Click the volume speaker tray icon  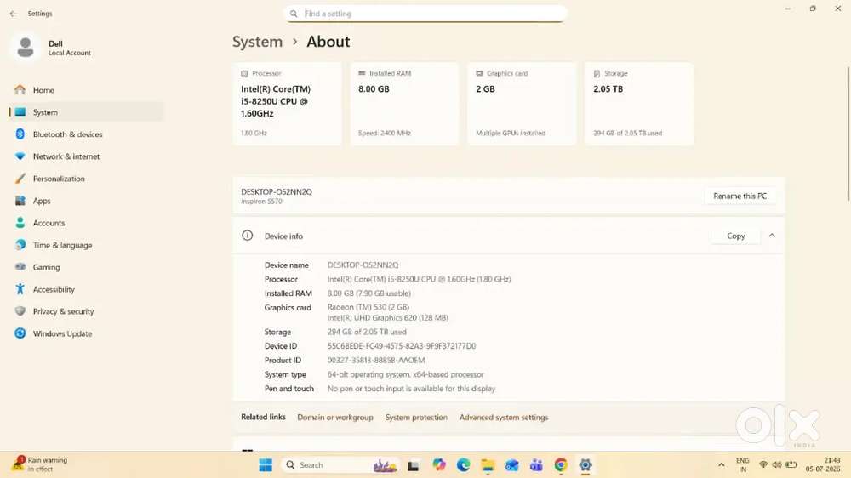click(777, 465)
